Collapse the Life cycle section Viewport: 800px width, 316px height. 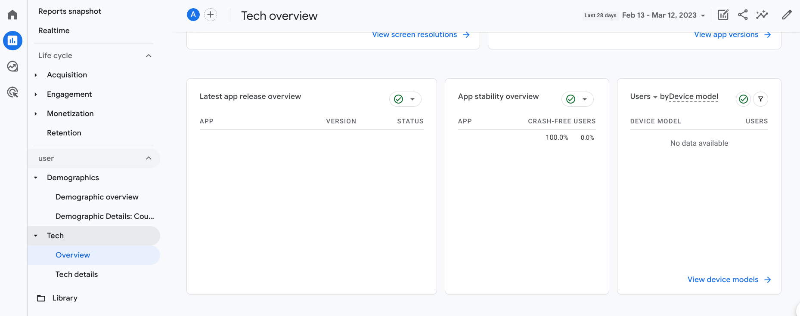(x=149, y=56)
